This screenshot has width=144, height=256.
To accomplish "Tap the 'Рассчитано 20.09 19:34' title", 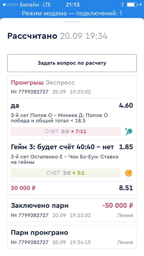I will [57, 36].
